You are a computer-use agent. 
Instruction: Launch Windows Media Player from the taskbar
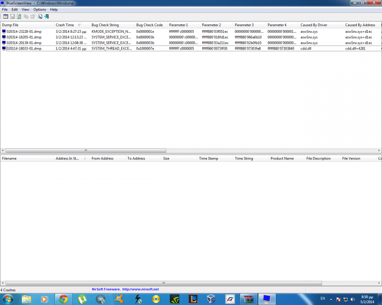click(x=44, y=299)
